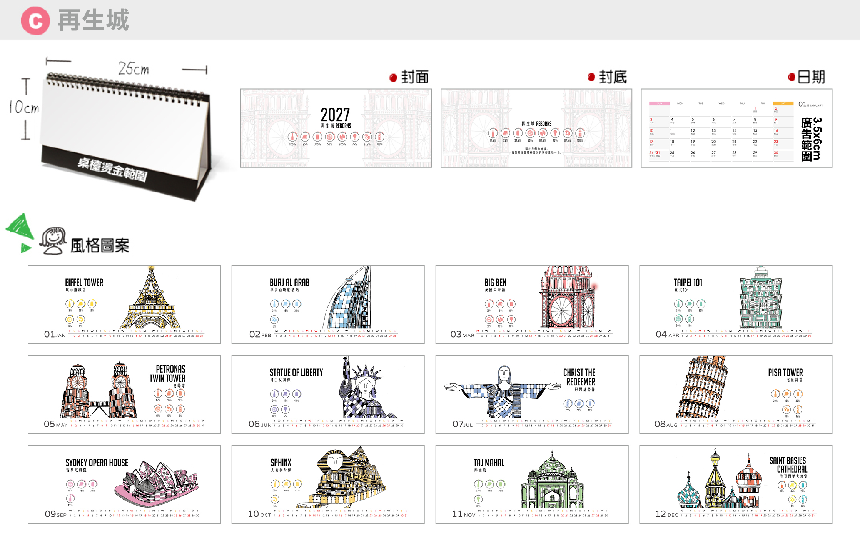
Task: Click the red dot beside 日期
Action: coord(792,77)
